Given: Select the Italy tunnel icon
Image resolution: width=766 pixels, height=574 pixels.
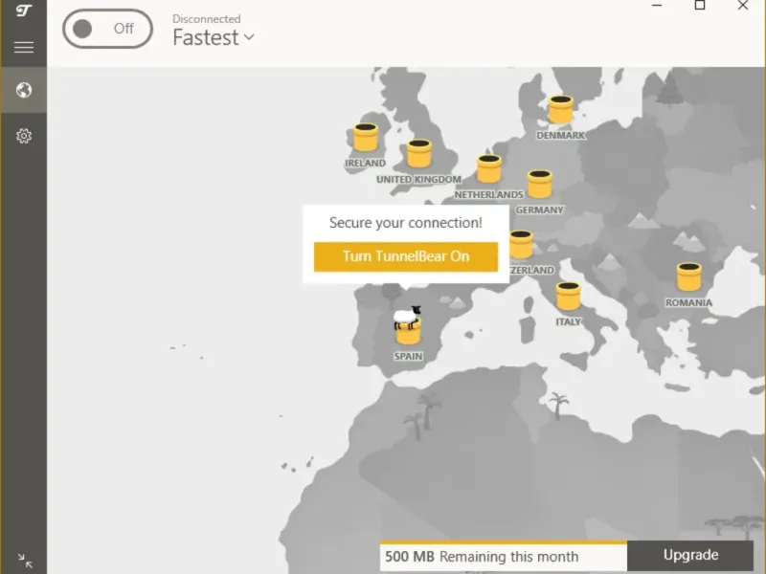Looking at the screenshot, I should pos(568,296).
